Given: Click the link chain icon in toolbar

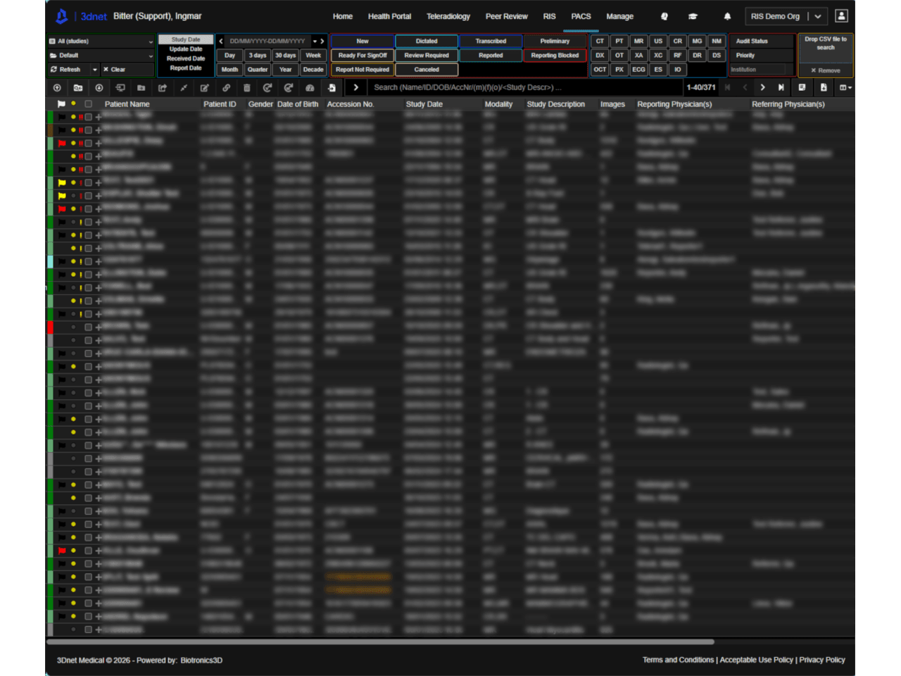Looking at the screenshot, I should click(226, 88).
